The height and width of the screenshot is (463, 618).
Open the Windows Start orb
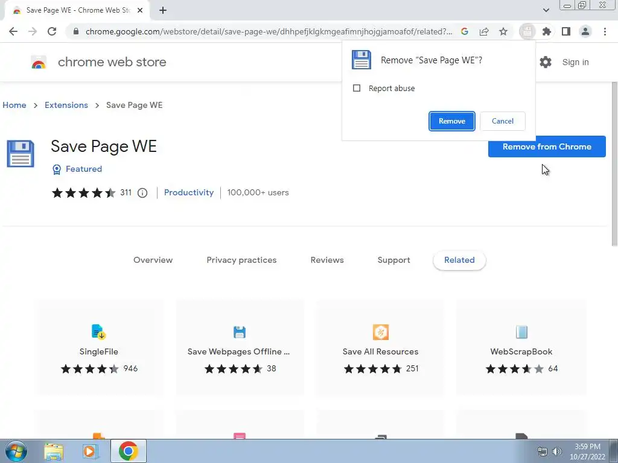point(16,451)
